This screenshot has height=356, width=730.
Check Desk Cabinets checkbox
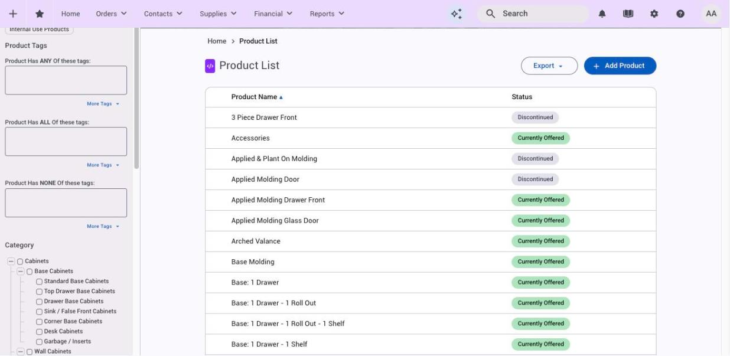pos(40,332)
